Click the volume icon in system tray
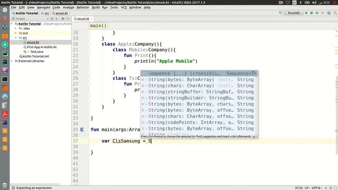Screen dimensions: 338x190 pyautogui.click(x=314, y=2)
